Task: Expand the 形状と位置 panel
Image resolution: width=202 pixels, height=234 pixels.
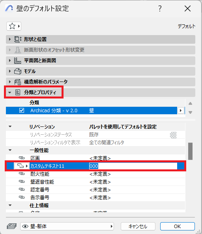Action: (10, 39)
